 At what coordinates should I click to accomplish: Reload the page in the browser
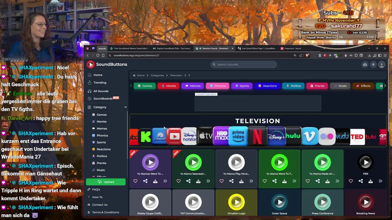98,55
